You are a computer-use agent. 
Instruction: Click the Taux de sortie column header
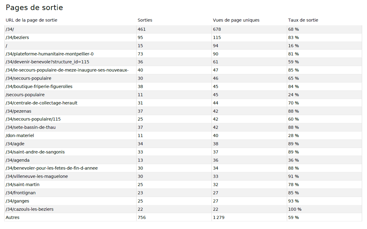(303, 20)
